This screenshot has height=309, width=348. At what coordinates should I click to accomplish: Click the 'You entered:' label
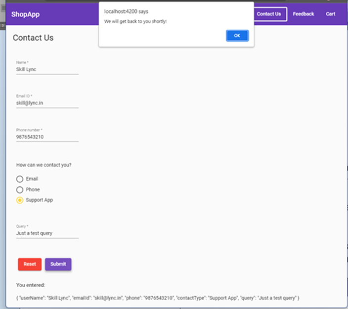point(31,285)
